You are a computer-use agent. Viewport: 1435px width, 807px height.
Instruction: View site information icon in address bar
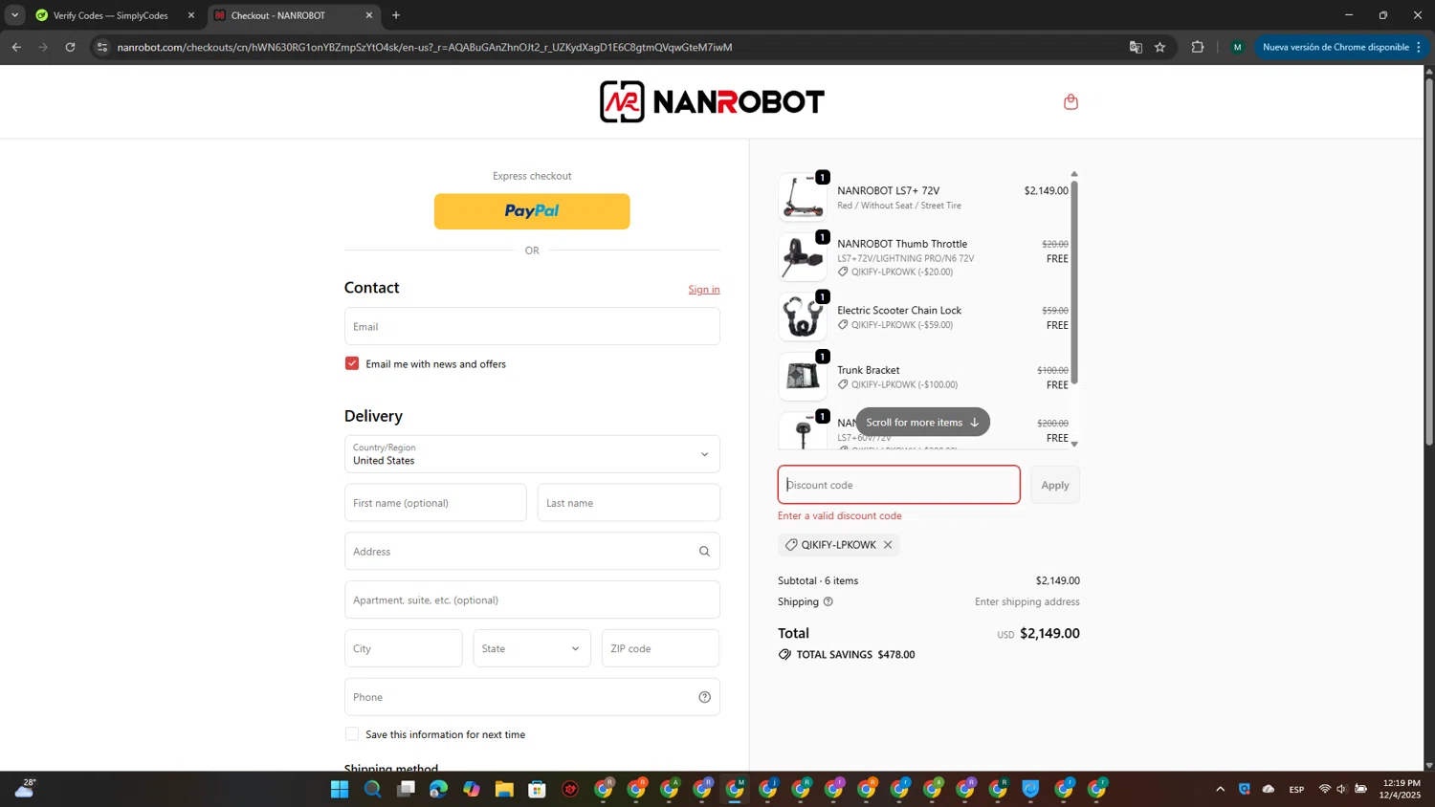point(102,47)
